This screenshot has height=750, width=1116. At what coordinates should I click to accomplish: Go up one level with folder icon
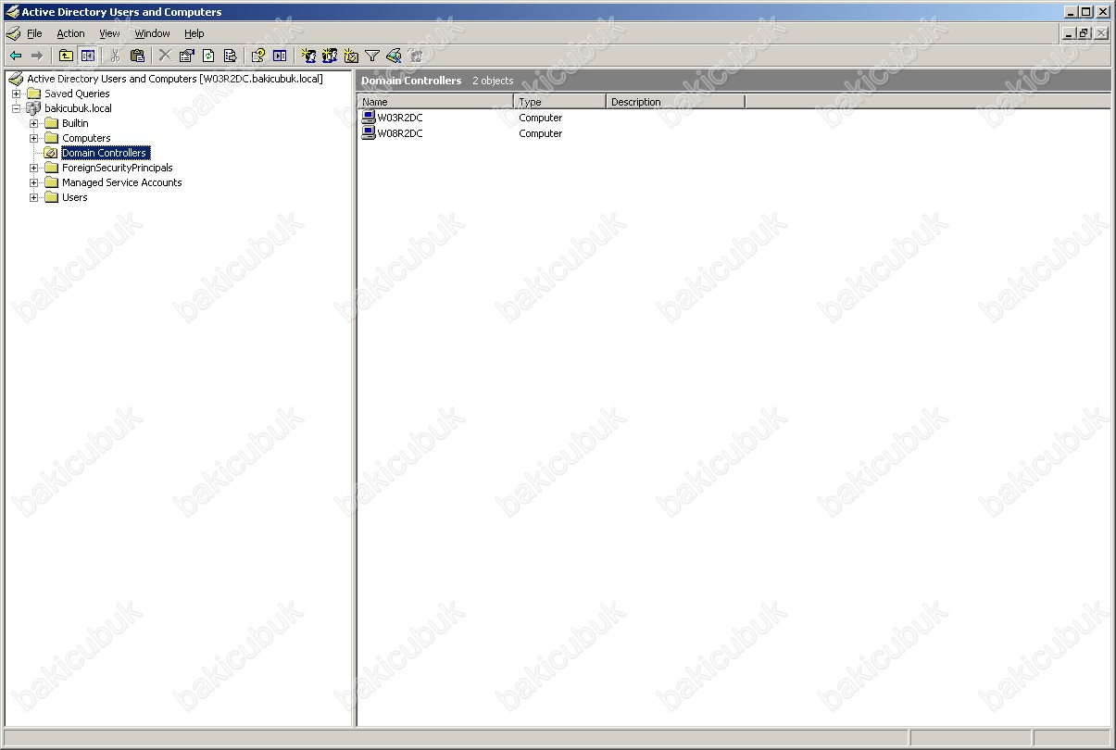(66, 56)
